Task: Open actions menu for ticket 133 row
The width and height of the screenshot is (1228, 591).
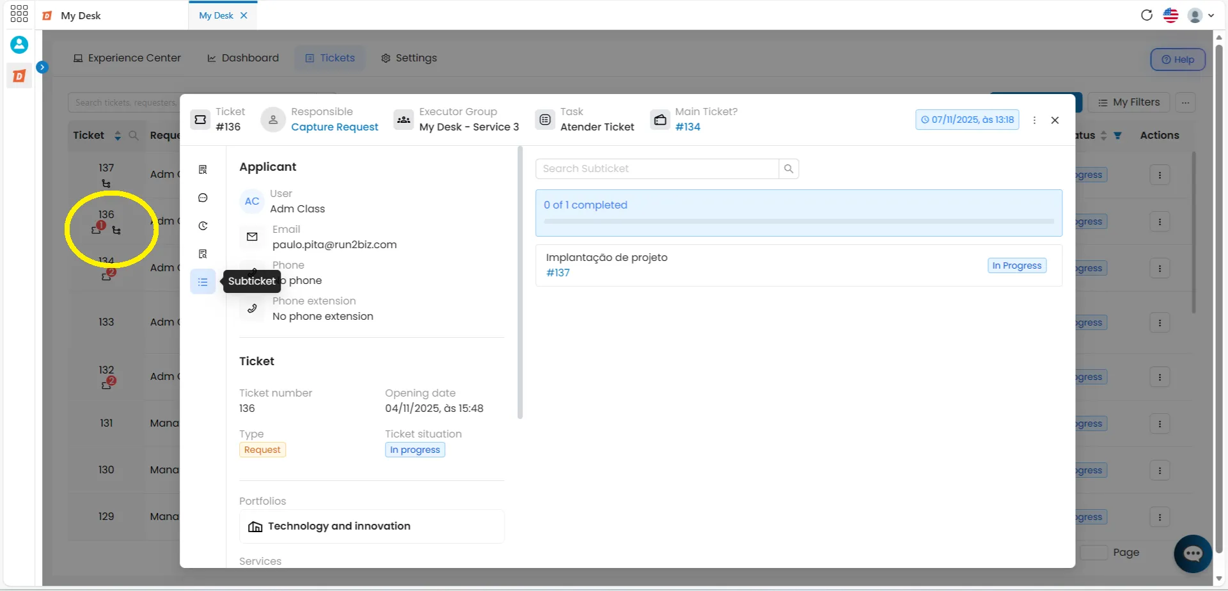Action: [1160, 323]
